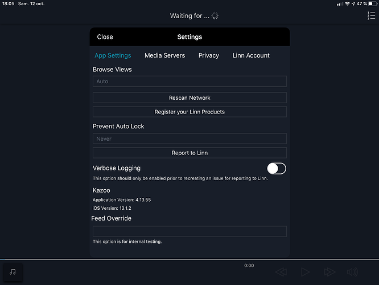Tap the location arrow status icon
Image resolution: width=379 pixels, height=285 pixels.
pyautogui.click(x=353, y=3)
